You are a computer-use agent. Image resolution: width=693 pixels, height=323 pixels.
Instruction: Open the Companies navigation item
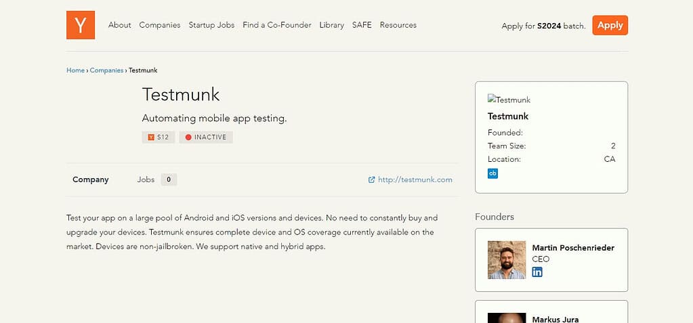pyautogui.click(x=160, y=25)
